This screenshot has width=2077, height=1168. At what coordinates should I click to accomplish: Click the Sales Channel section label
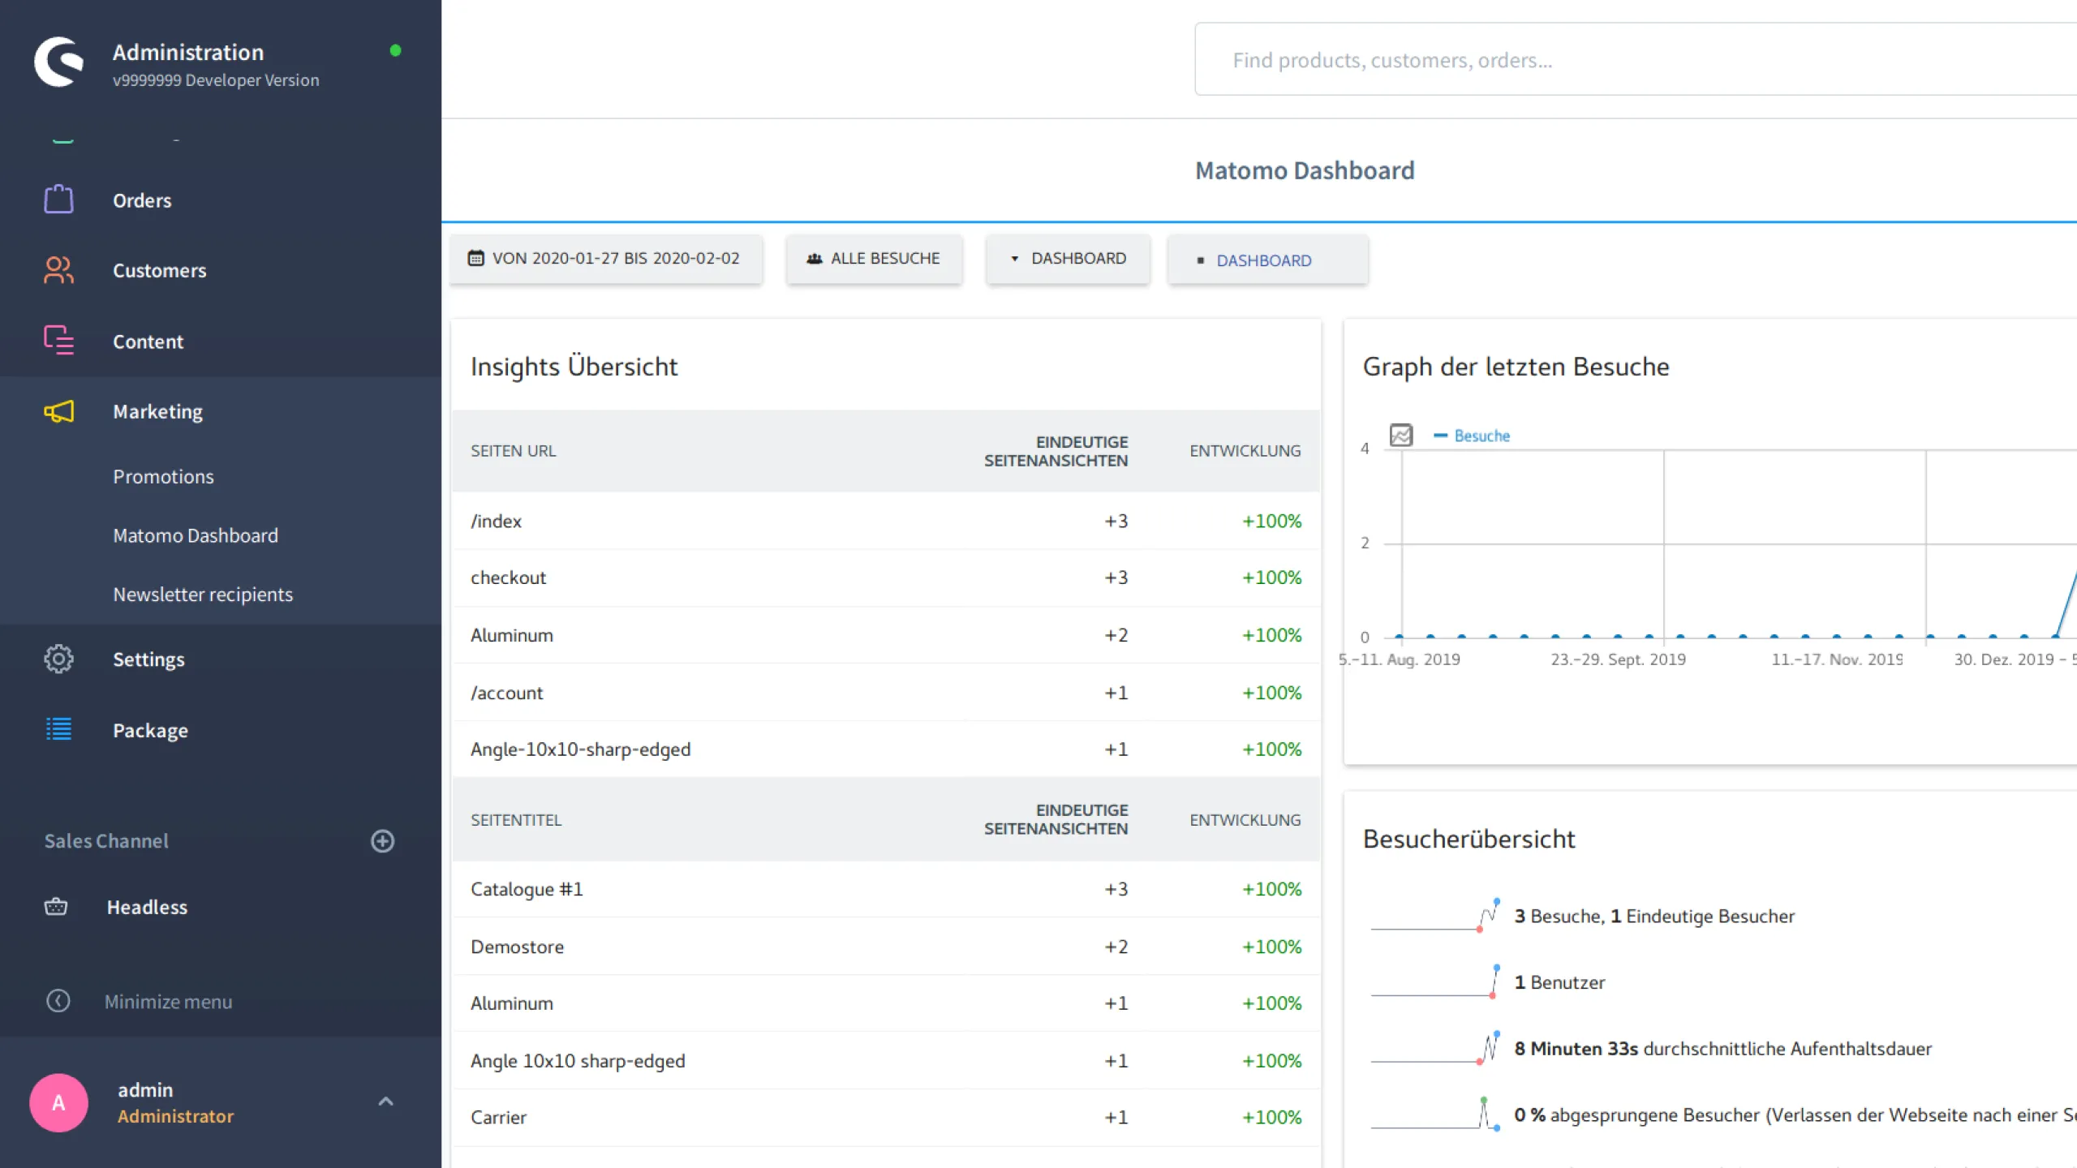click(106, 841)
